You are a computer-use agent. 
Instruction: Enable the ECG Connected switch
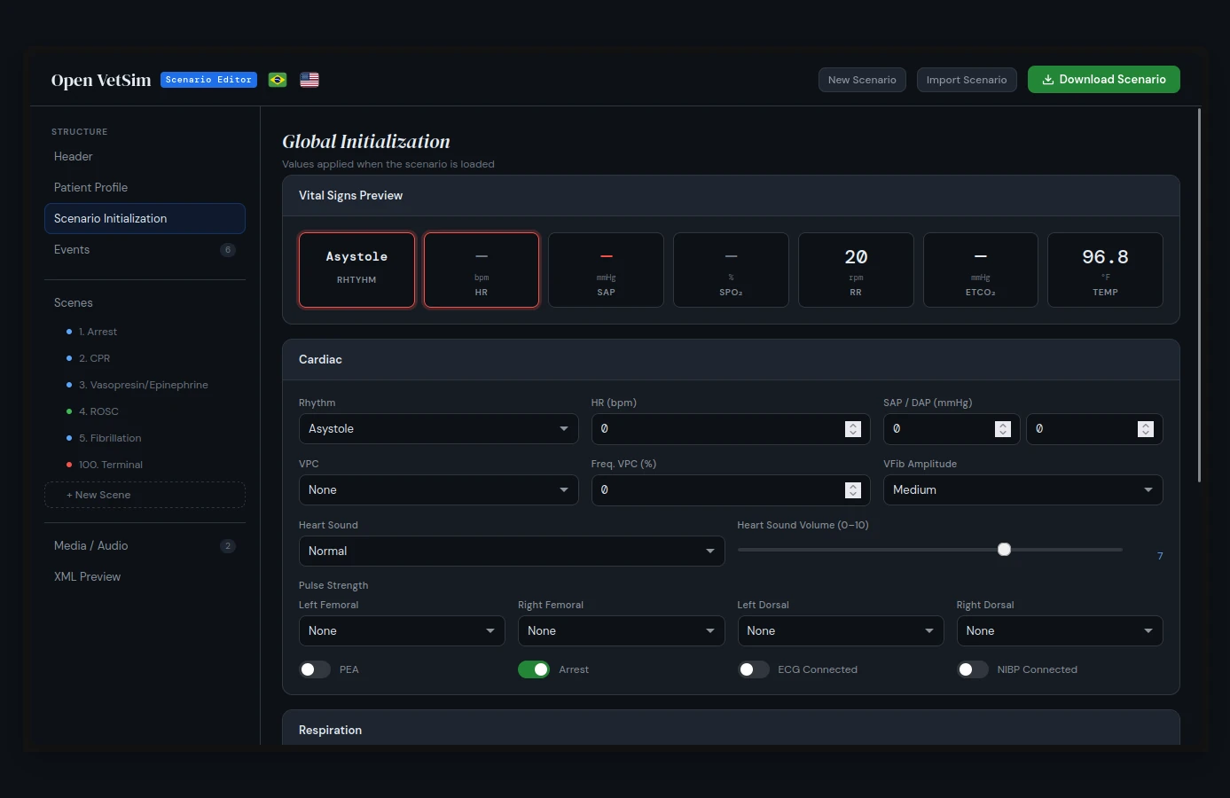(x=753, y=669)
